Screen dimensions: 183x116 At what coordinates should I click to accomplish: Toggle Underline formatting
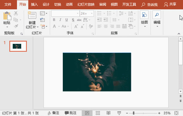[66, 20]
